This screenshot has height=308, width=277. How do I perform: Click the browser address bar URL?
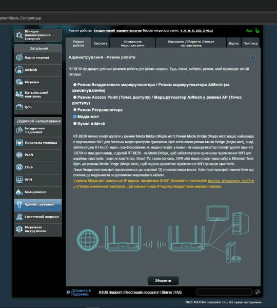click(x=21, y=18)
